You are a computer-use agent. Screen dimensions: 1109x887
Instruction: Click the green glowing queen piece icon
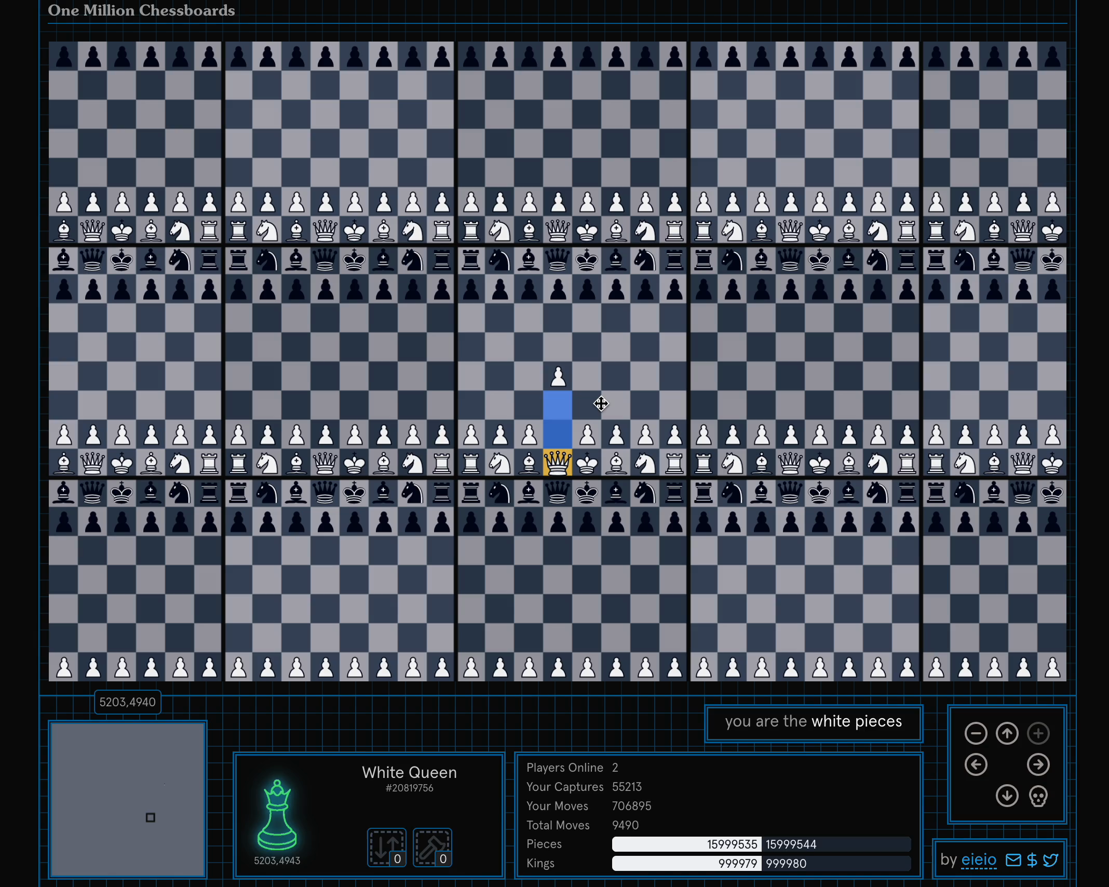[x=277, y=815]
